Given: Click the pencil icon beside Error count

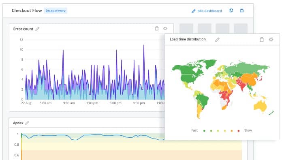Looking at the screenshot, I should pos(37,29).
